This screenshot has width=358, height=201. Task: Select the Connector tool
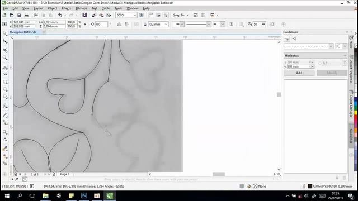pyautogui.click(x=5, y=123)
